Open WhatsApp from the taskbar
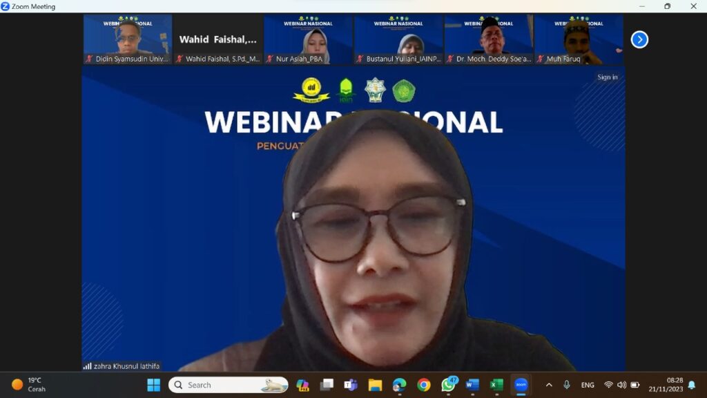The height and width of the screenshot is (398, 707). click(x=449, y=385)
